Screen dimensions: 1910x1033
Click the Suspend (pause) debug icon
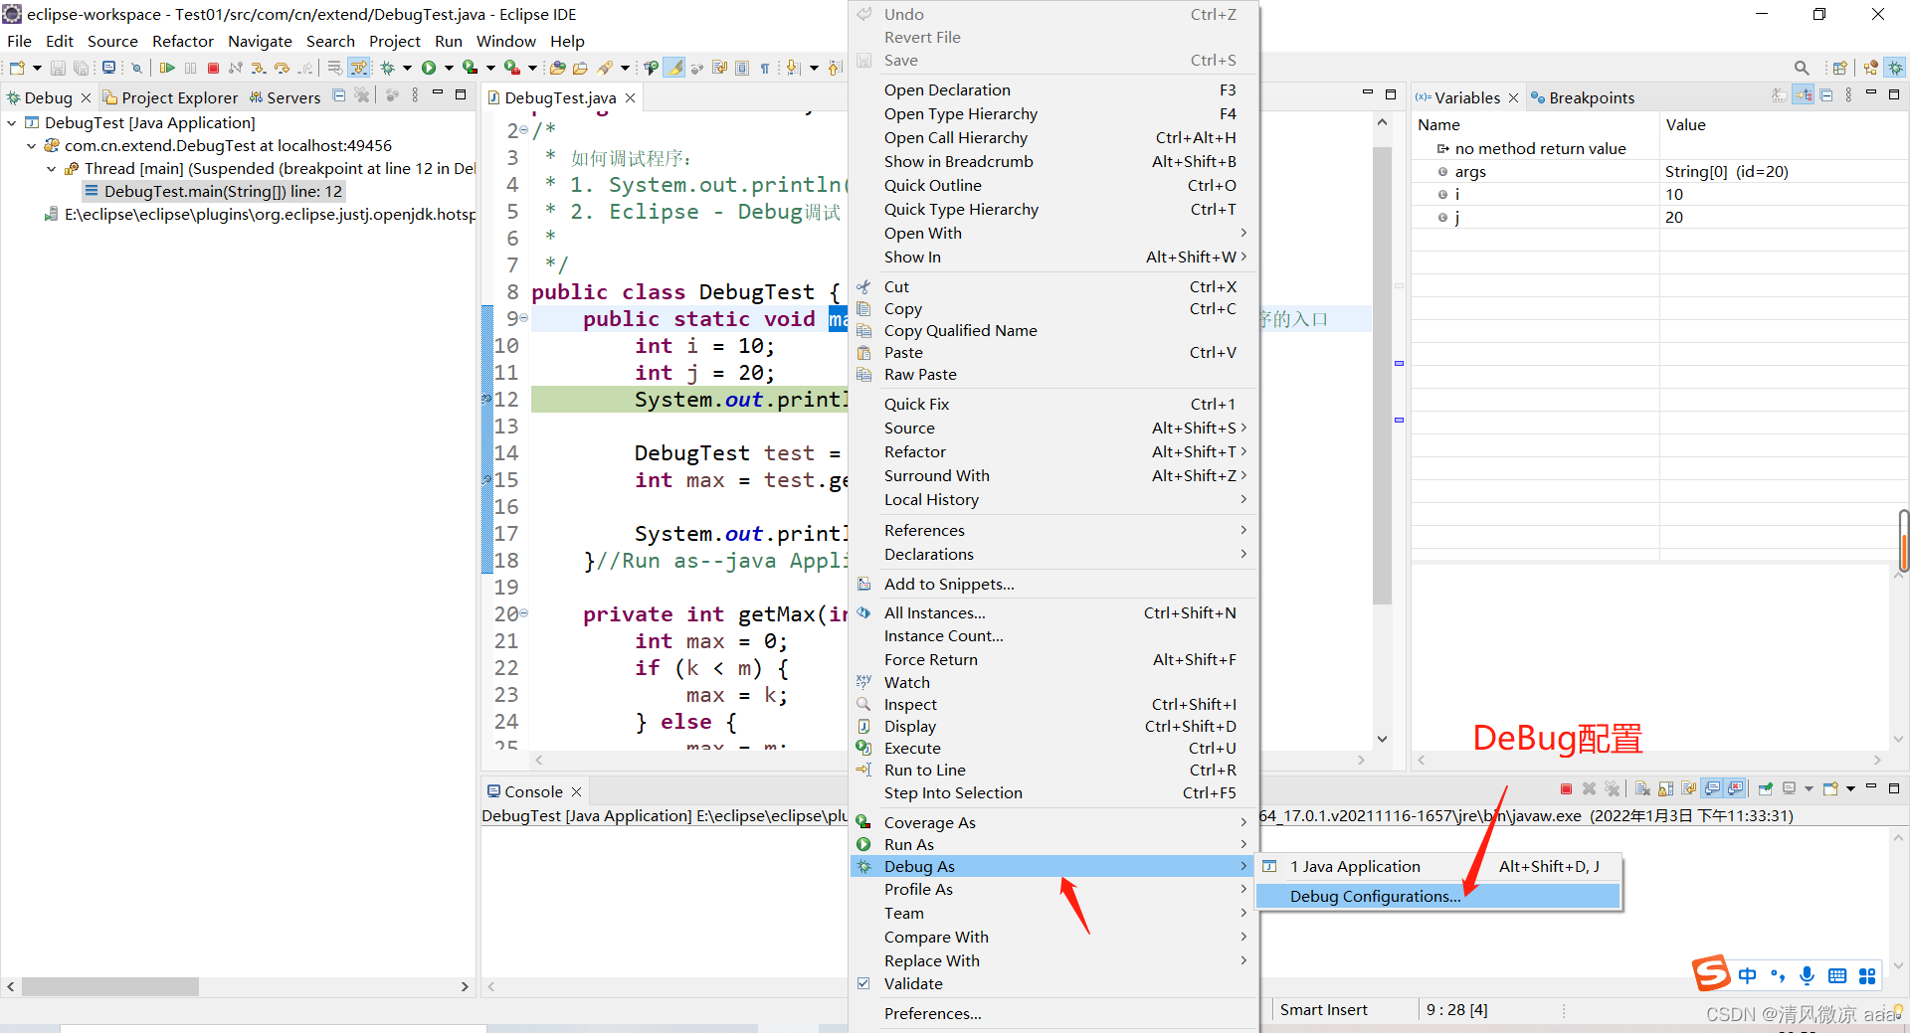190,68
